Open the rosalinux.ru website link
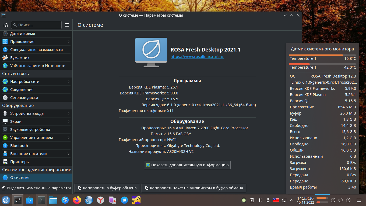The image size is (366, 206). (x=197, y=57)
